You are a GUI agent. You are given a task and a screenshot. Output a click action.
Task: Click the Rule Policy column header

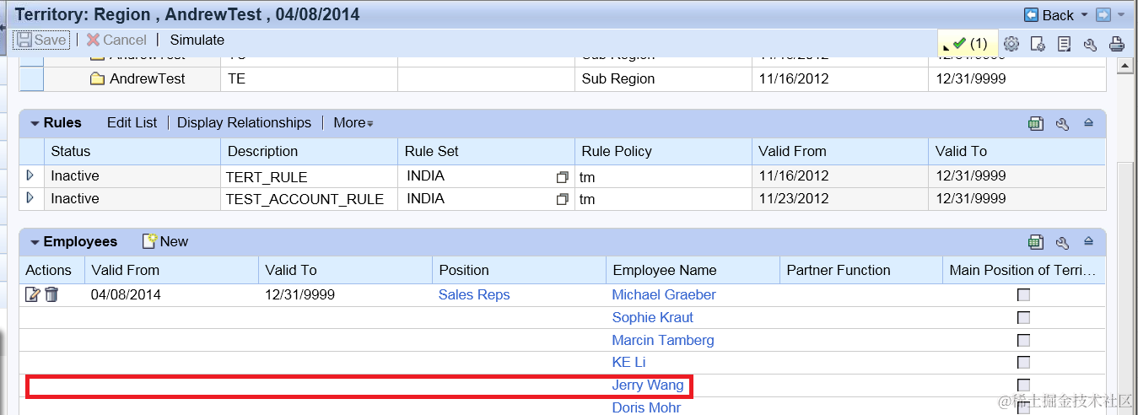[x=663, y=151]
